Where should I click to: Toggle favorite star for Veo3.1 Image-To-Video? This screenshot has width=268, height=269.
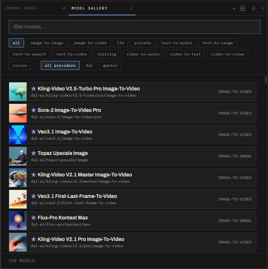click(x=34, y=132)
